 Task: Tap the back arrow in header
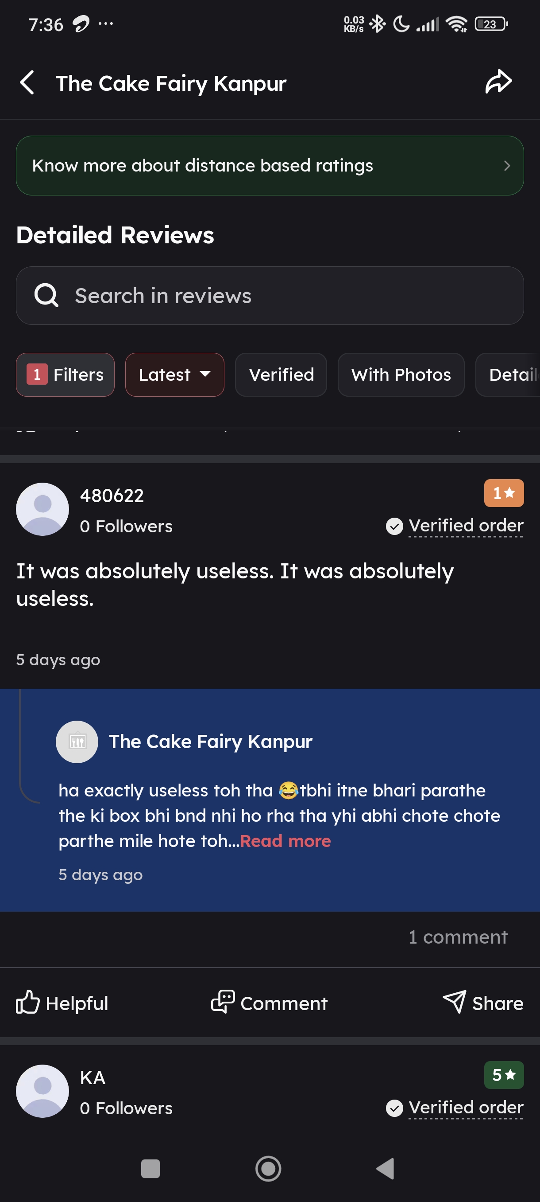click(27, 82)
